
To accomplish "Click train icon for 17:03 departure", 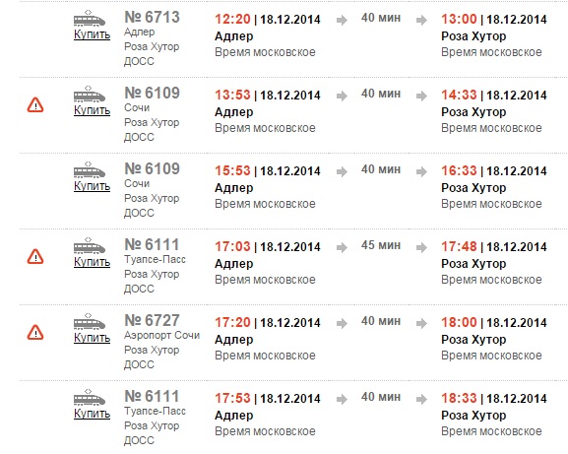I will (x=90, y=246).
